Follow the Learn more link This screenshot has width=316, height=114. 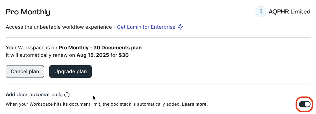(195, 104)
